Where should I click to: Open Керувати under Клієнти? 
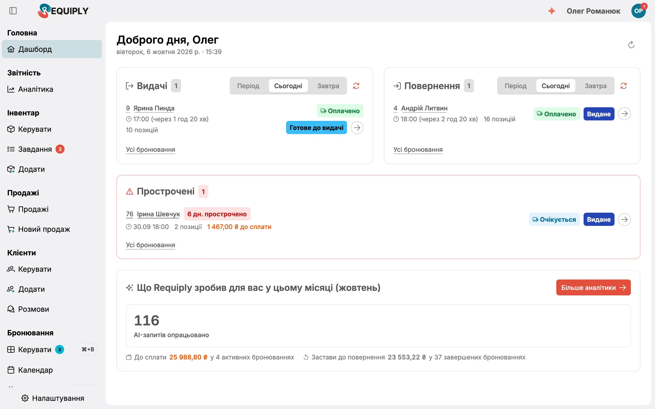pos(52,269)
